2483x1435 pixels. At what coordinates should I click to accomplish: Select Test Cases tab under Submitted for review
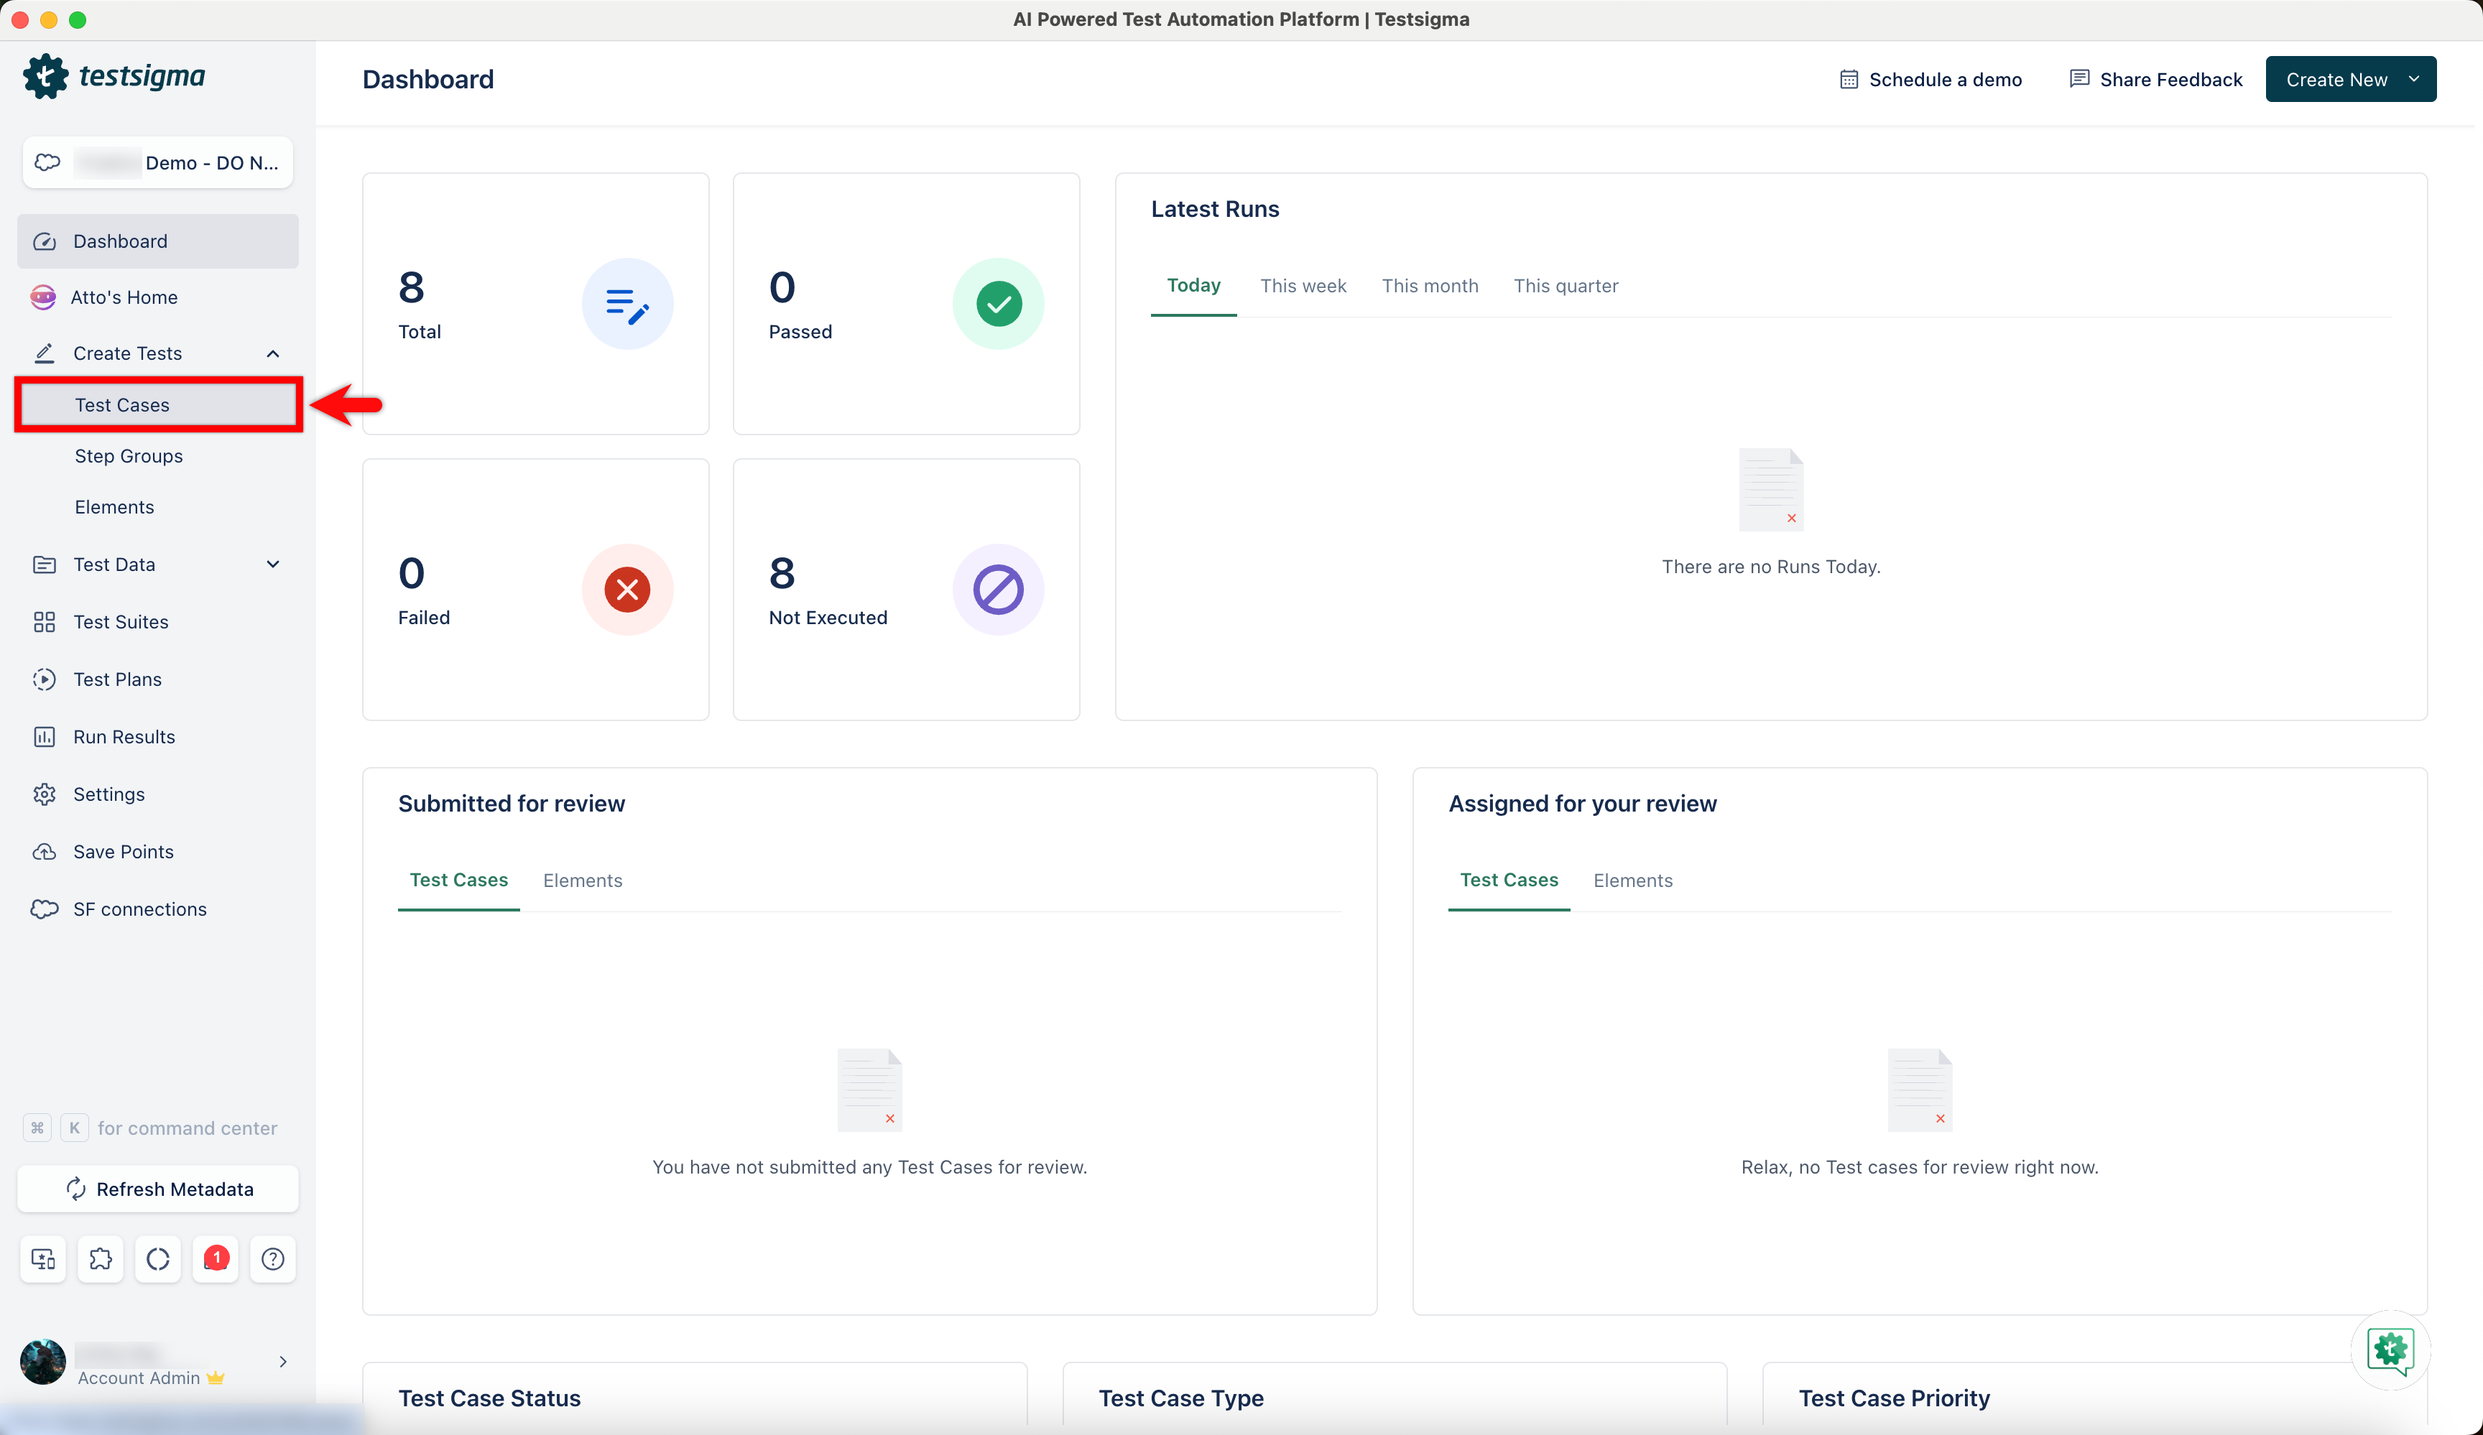(x=459, y=881)
